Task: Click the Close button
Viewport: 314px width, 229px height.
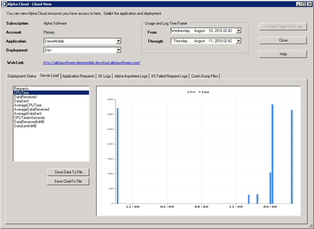Action: tap(283, 40)
